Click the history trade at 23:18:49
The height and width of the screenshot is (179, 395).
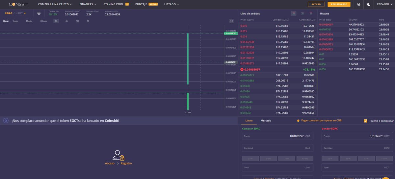tap(356, 34)
